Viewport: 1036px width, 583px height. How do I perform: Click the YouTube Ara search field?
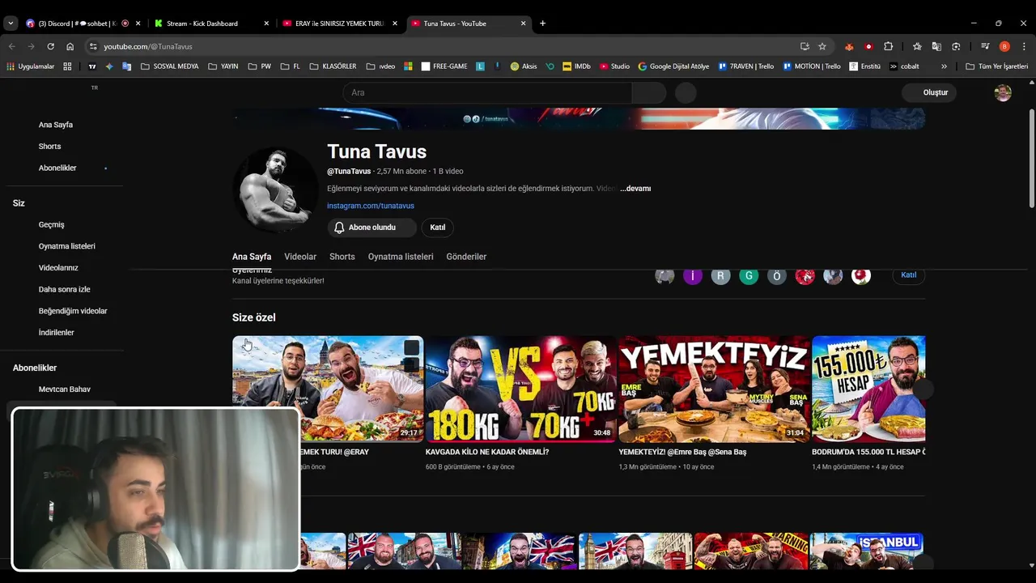(487, 92)
